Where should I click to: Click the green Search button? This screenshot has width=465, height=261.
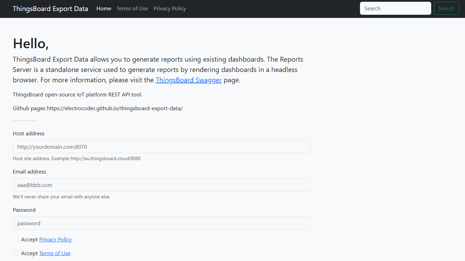446,8
